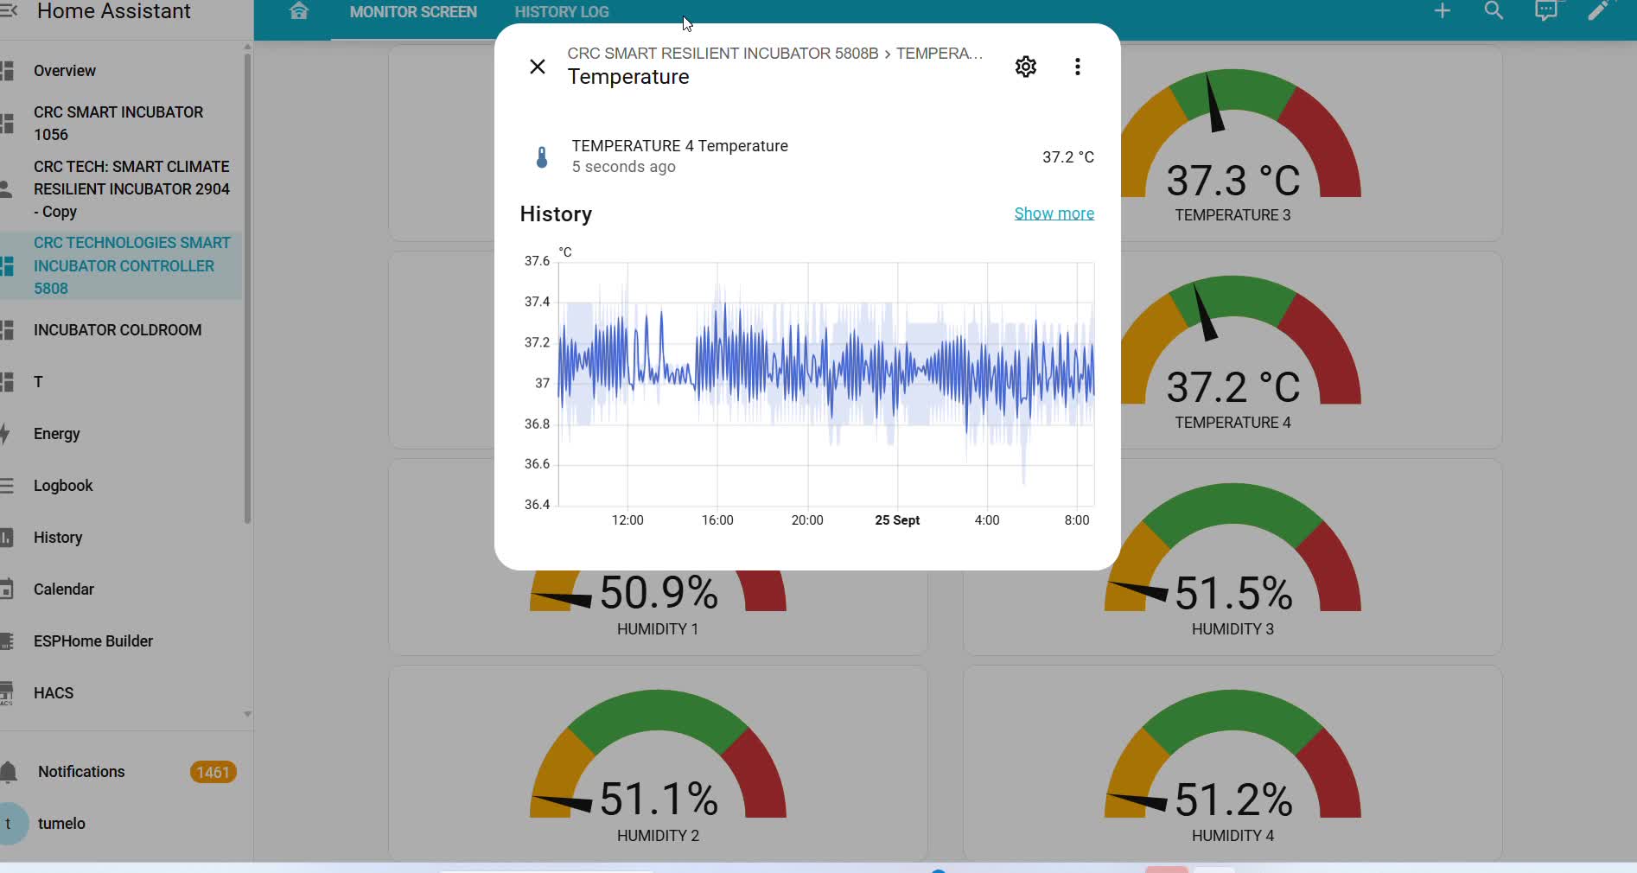Click the thermometer icon for TEMPERATURE 4

point(542,157)
